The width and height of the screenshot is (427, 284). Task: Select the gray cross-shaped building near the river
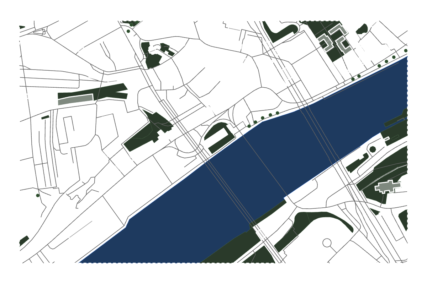pos(388,186)
